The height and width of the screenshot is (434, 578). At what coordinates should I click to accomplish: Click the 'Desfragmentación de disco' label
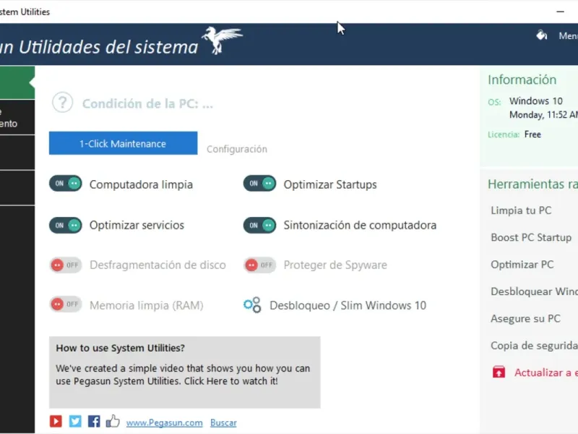(x=158, y=265)
